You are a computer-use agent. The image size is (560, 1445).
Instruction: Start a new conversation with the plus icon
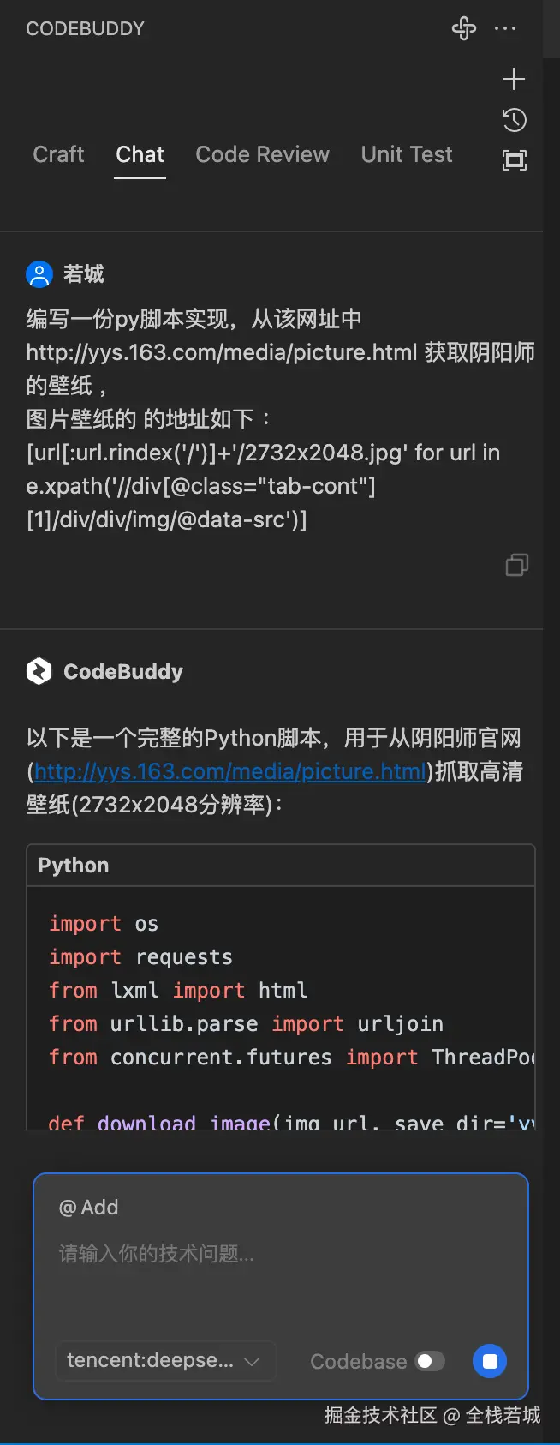pos(514,79)
